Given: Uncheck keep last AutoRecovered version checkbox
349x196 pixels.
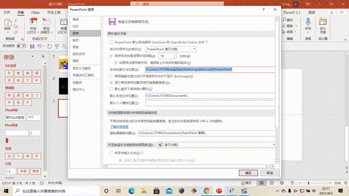Looking at the screenshot, I should tap(116, 63).
